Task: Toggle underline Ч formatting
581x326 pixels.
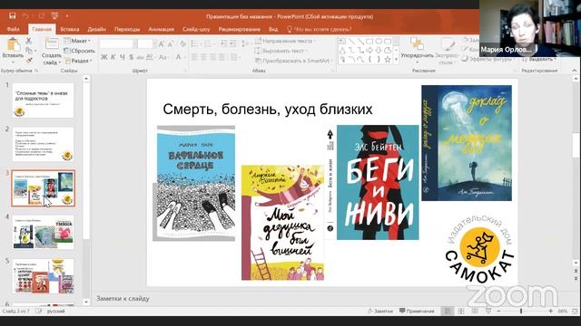Action: click(122, 57)
